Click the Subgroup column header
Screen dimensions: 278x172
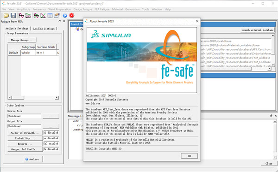point(28,47)
